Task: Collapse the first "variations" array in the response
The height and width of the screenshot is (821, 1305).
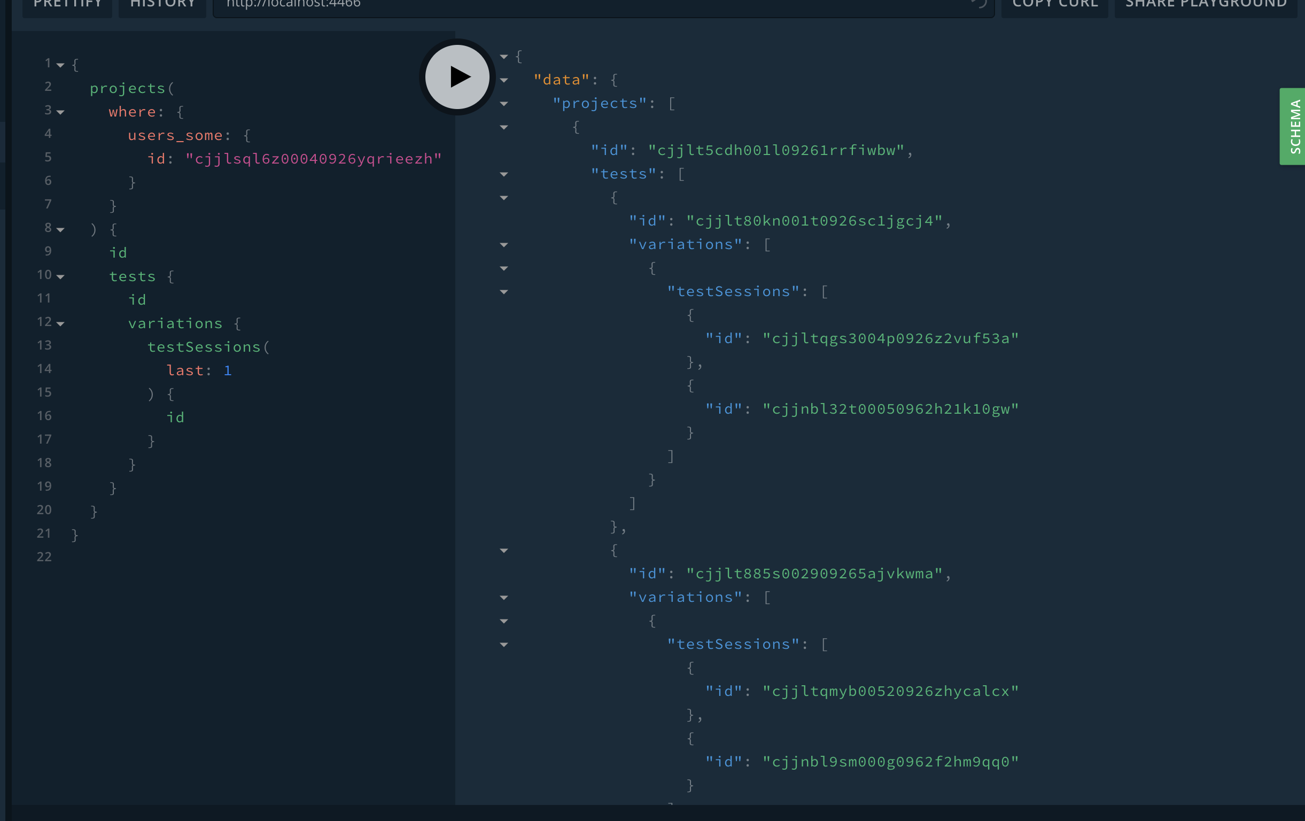Action: point(504,245)
